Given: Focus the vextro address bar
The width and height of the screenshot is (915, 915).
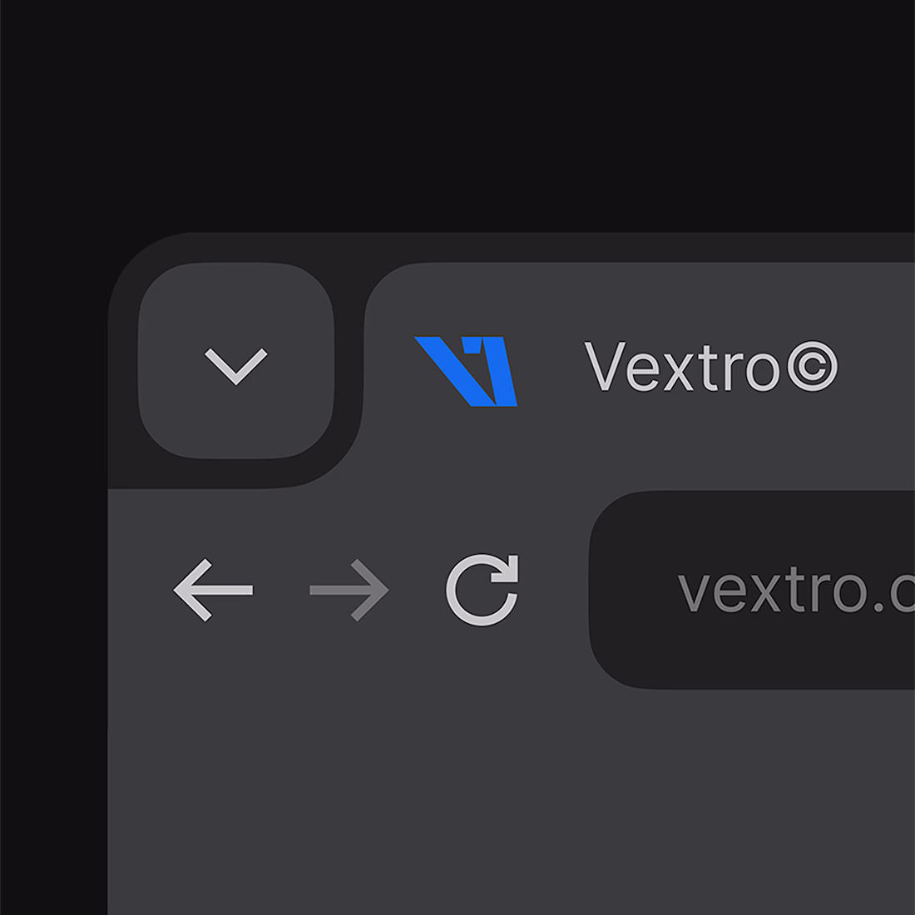Looking at the screenshot, I should click(752, 590).
